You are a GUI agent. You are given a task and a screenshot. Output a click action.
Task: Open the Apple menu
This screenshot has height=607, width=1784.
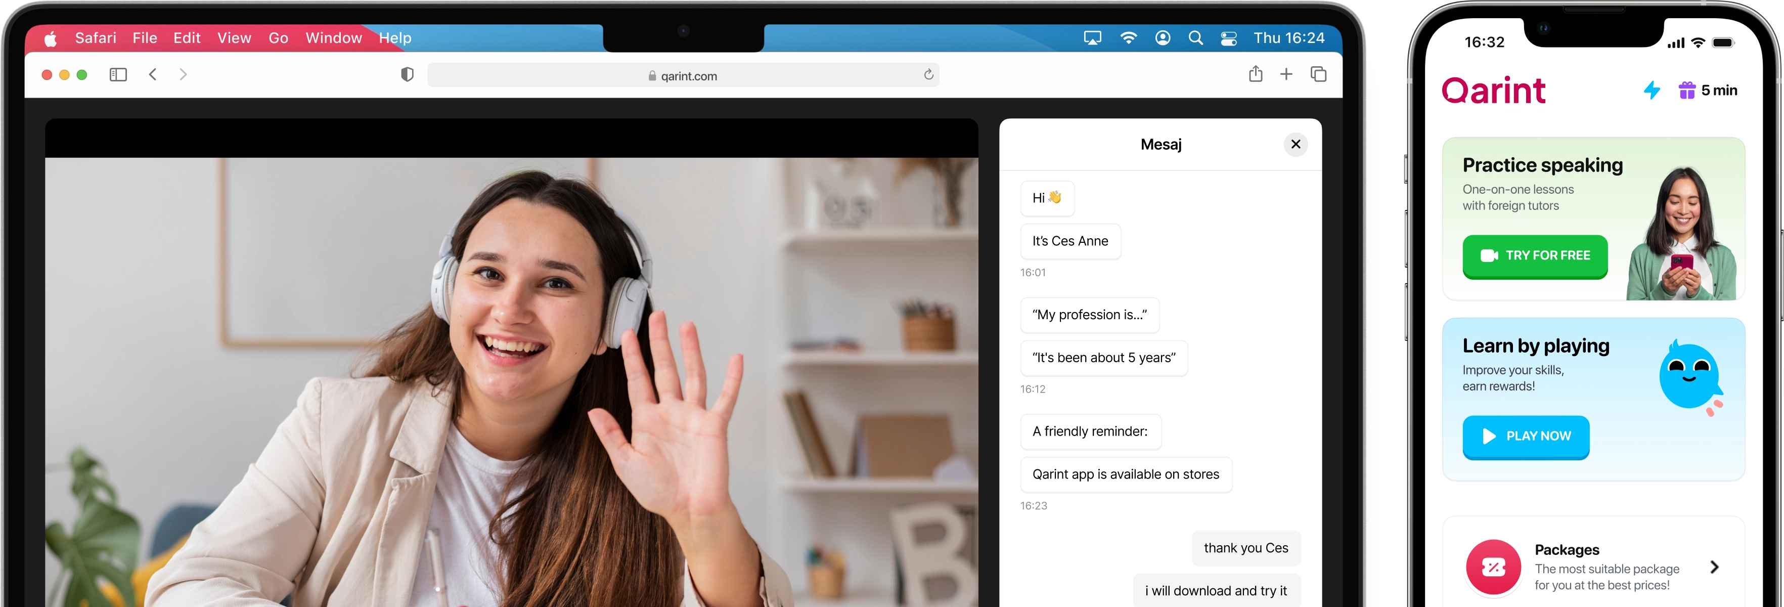(51, 39)
